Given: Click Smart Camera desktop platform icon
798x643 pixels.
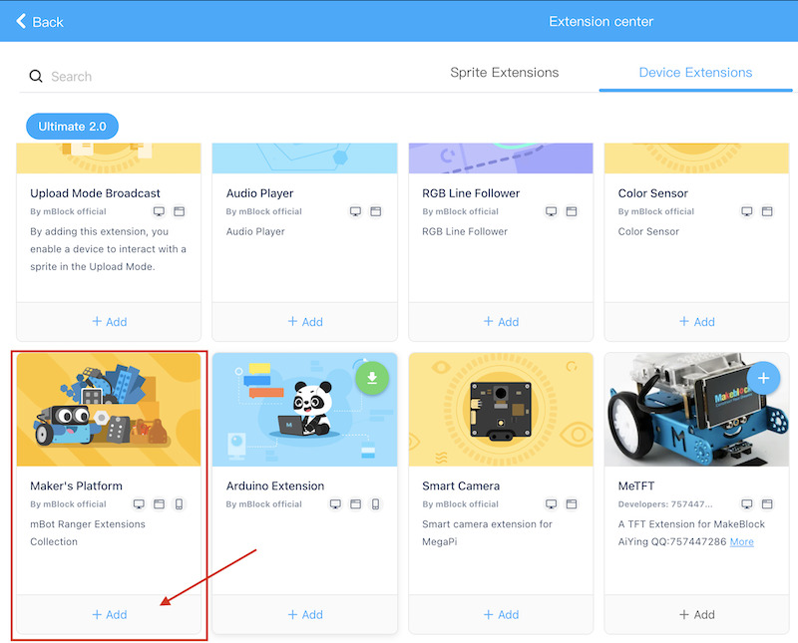Looking at the screenshot, I should click(552, 503).
